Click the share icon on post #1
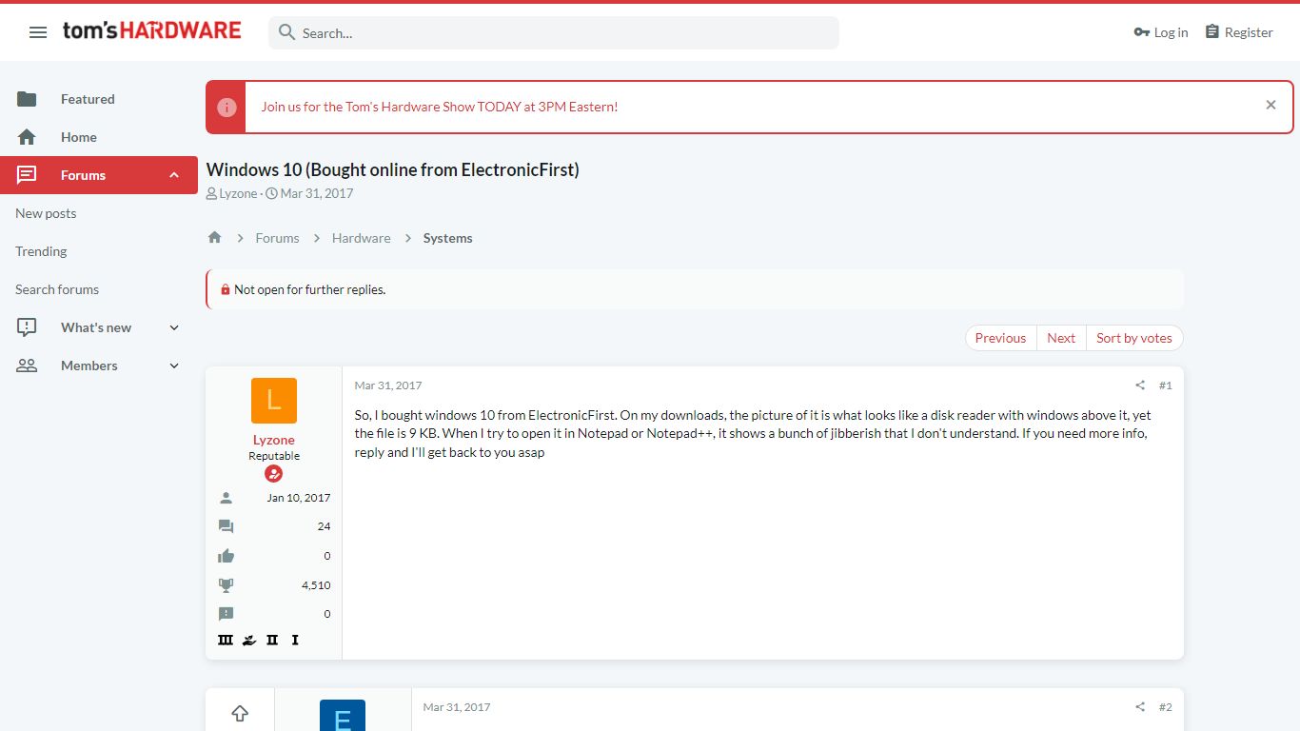 (1140, 385)
